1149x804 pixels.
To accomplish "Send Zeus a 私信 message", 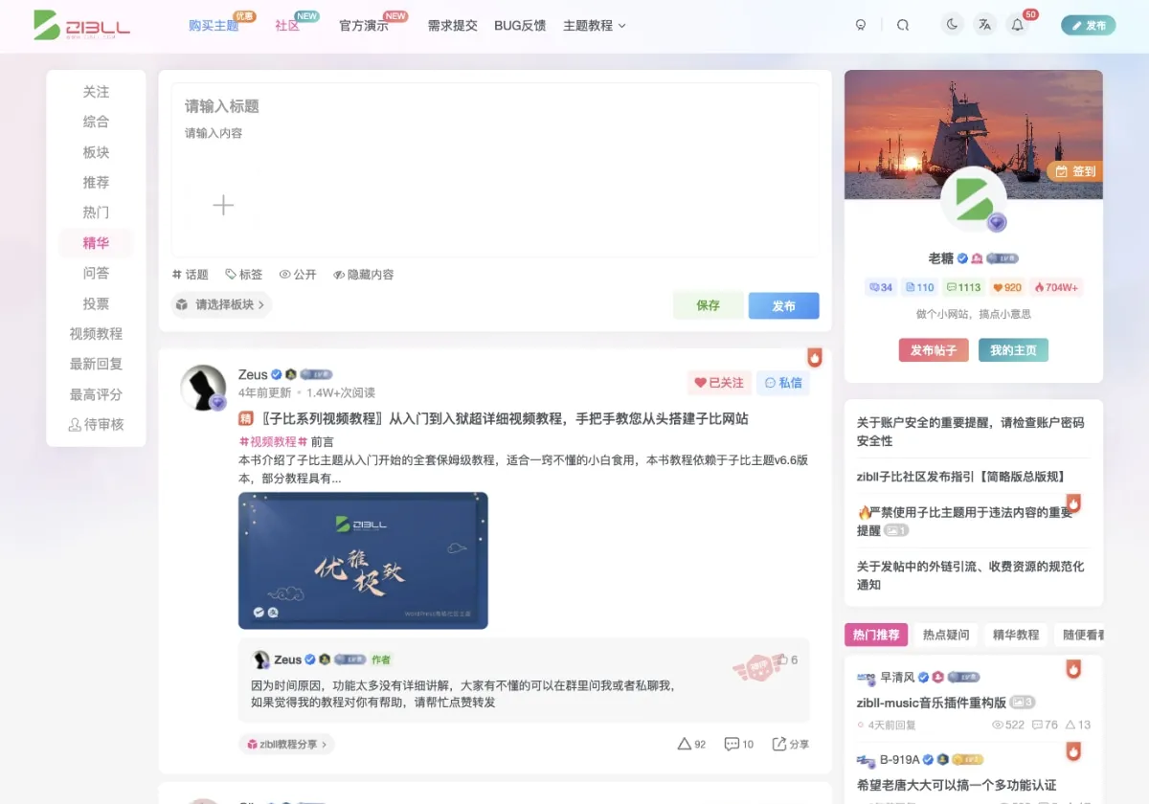I will tap(783, 383).
